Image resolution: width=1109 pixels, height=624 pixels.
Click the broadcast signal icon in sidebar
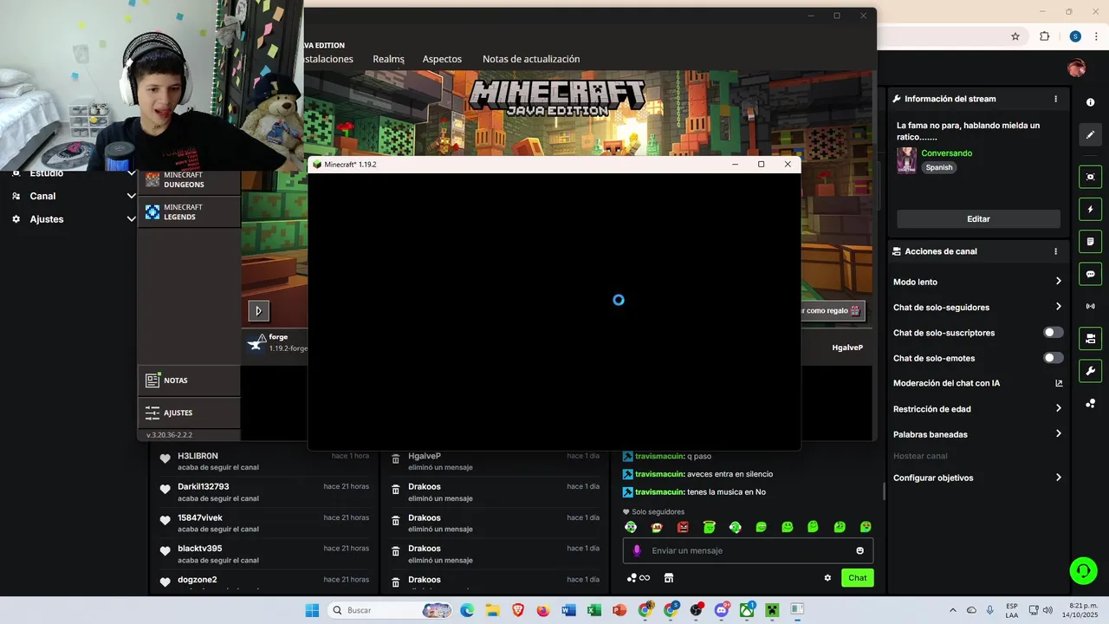1090,306
